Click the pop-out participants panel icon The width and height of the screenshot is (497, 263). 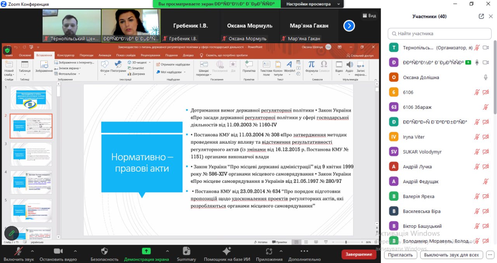pyautogui.click(x=481, y=16)
